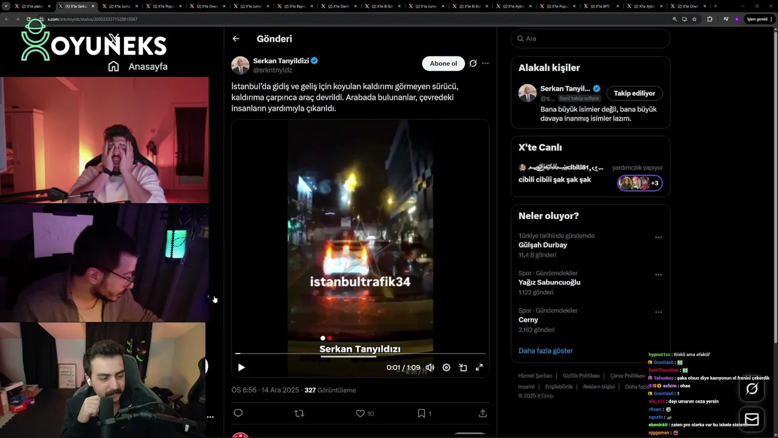Click into the Ara search field
Image resolution: width=778 pixels, height=438 pixels.
point(590,38)
